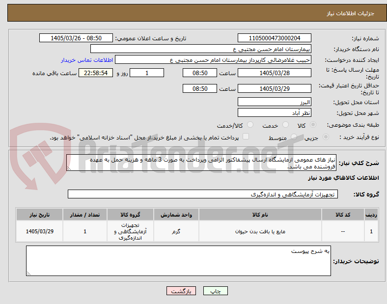Click the response deadline date 1405/03/28 field
387x304 pixels.
click(x=275, y=73)
